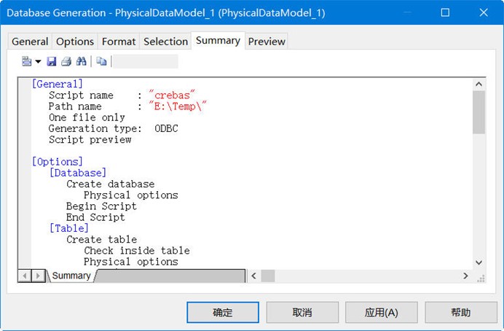Click the 'One file only' line

tap(87, 117)
